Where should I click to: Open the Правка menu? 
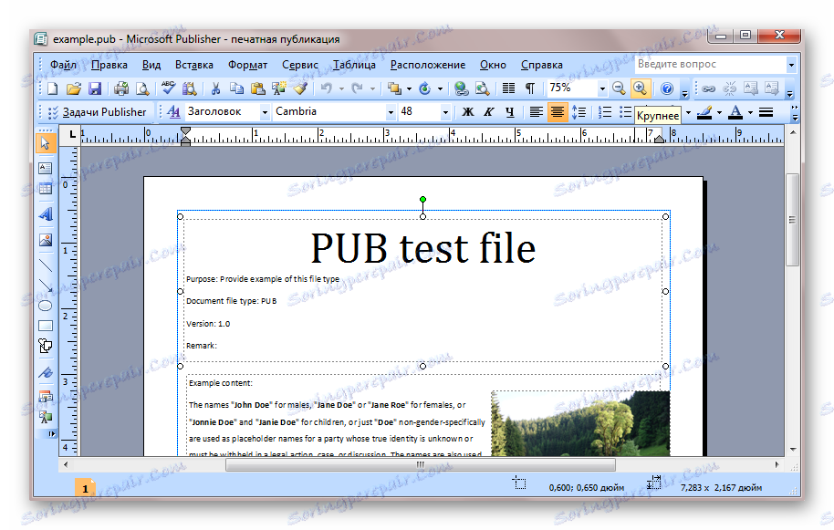point(109,65)
